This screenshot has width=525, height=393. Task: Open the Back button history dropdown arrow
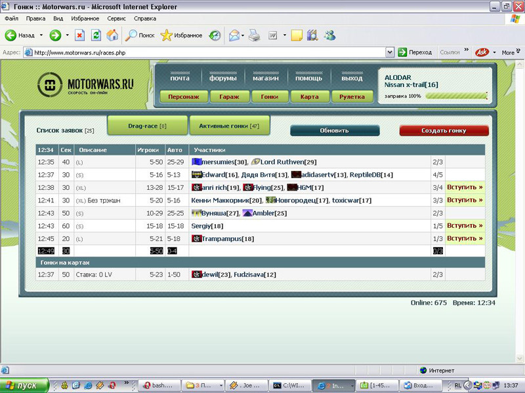[41, 35]
